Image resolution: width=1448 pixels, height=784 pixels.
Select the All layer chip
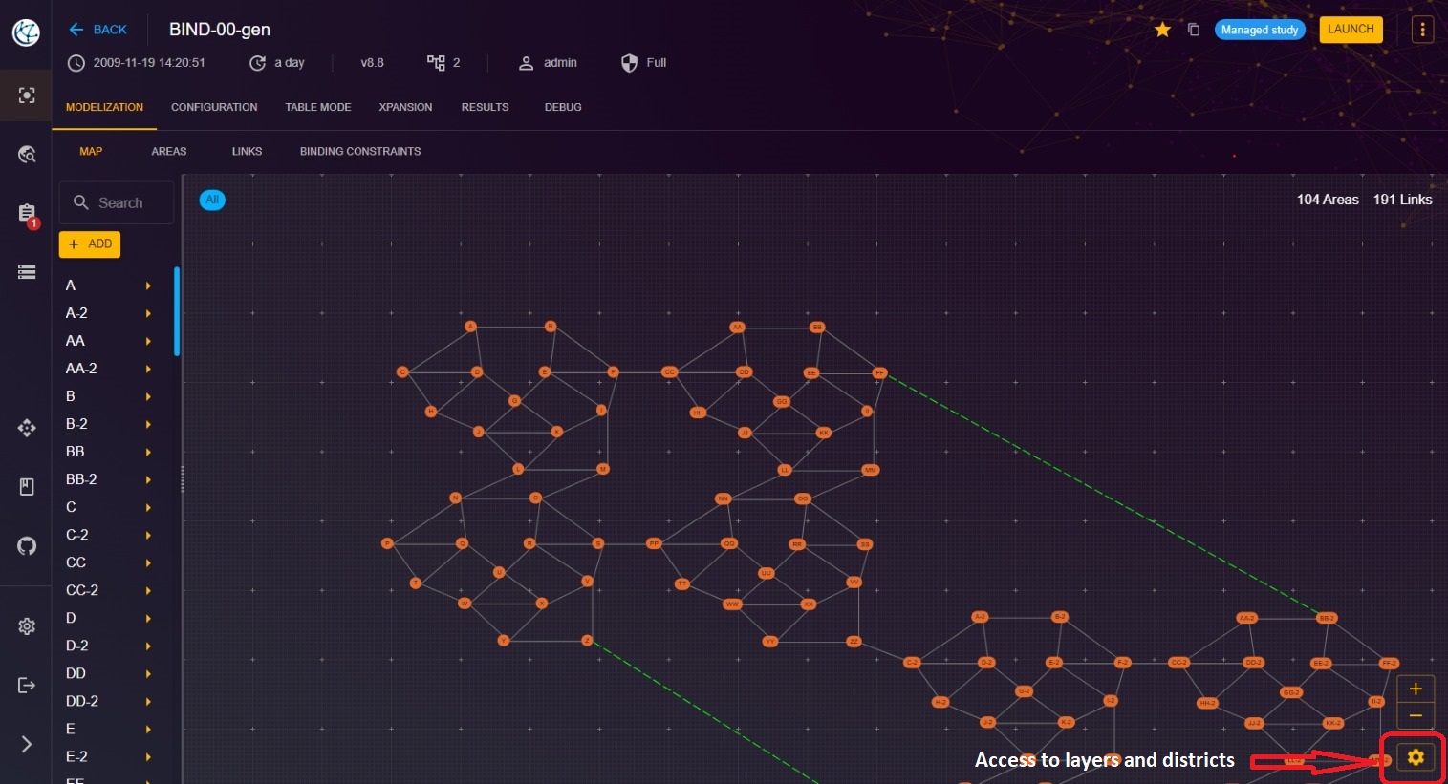[212, 200]
